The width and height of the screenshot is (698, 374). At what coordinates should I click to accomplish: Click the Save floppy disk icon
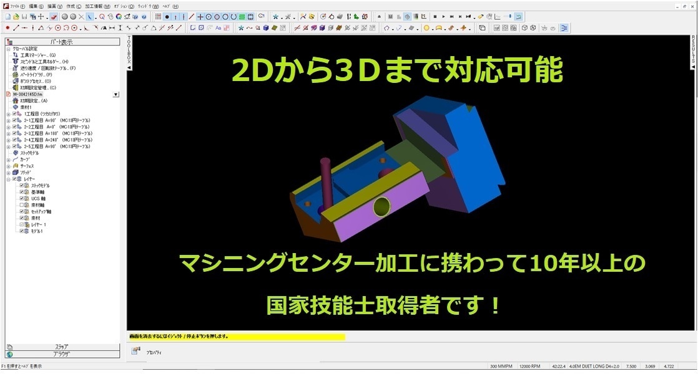point(24,16)
